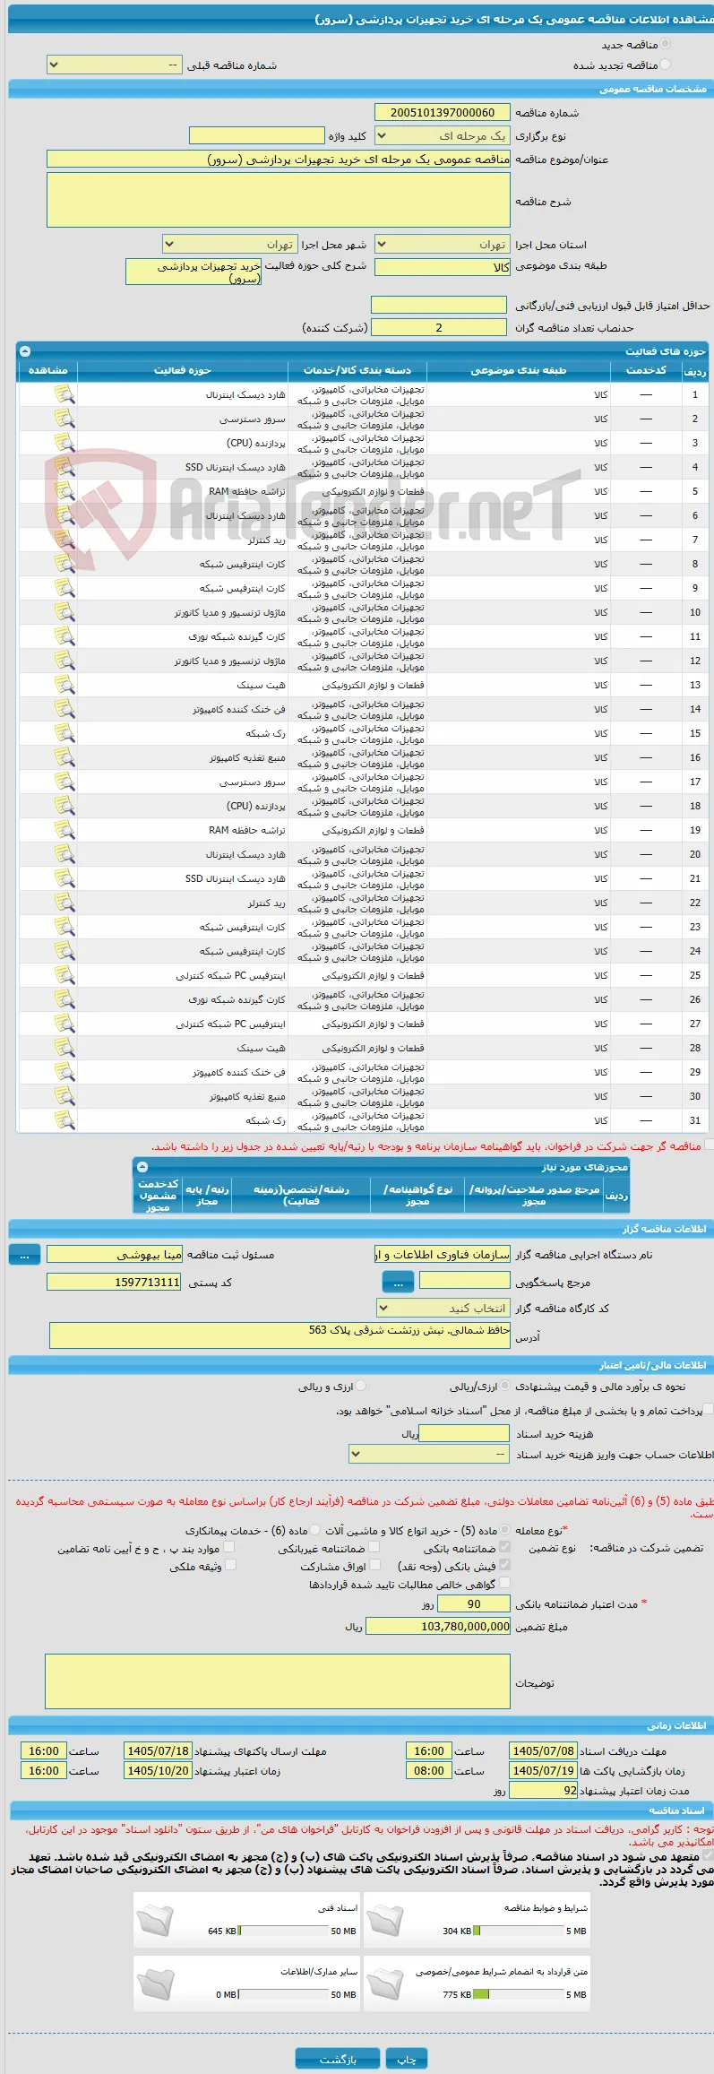Click the متن قرارداد size progress bar
This screenshot has width=714, height=2074.
(518, 1994)
